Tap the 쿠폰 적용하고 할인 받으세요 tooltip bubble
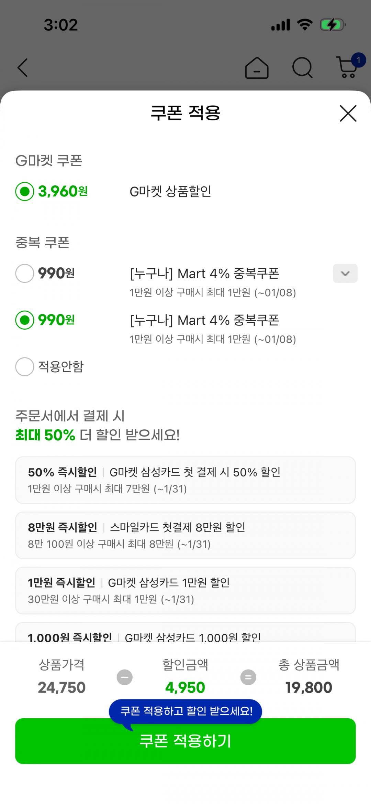371x804 pixels. pos(185,711)
